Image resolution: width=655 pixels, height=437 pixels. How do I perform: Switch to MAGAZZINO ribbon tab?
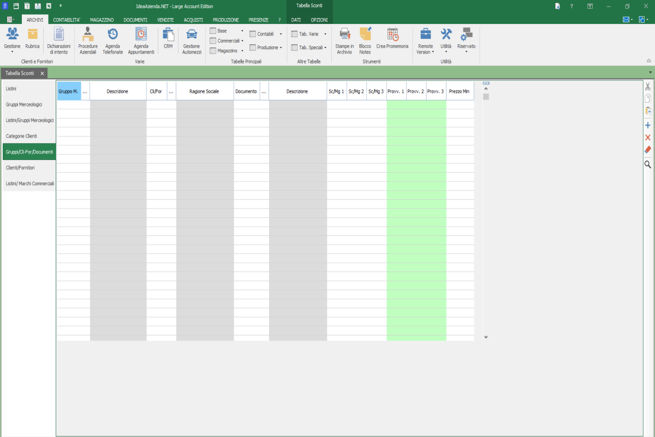102,19
